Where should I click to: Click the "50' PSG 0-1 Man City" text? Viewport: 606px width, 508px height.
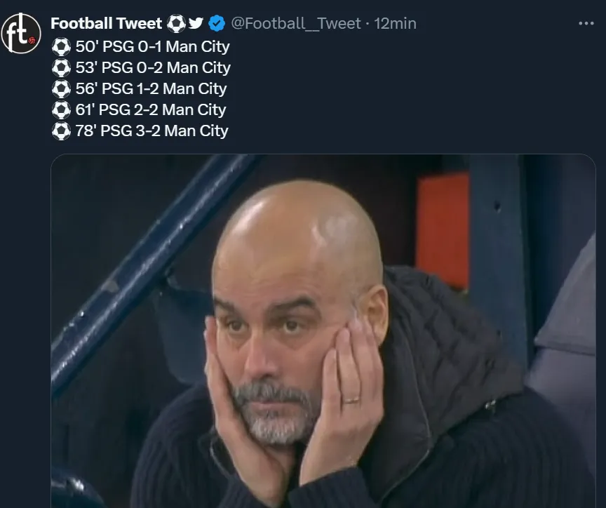(x=152, y=47)
